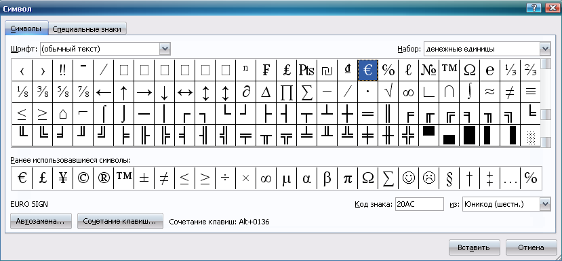Viewport: 562px width, 261px height.
Task: Select the identical to ≡ symbol
Action: coord(530,92)
